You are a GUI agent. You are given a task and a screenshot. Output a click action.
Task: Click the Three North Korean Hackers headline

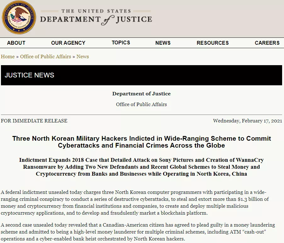(x=141, y=142)
